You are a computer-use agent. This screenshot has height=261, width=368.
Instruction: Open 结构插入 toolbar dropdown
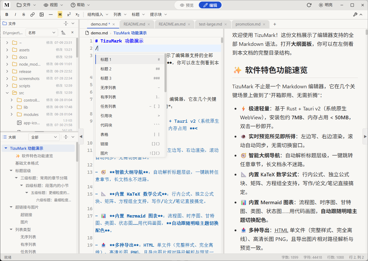coord(98,15)
